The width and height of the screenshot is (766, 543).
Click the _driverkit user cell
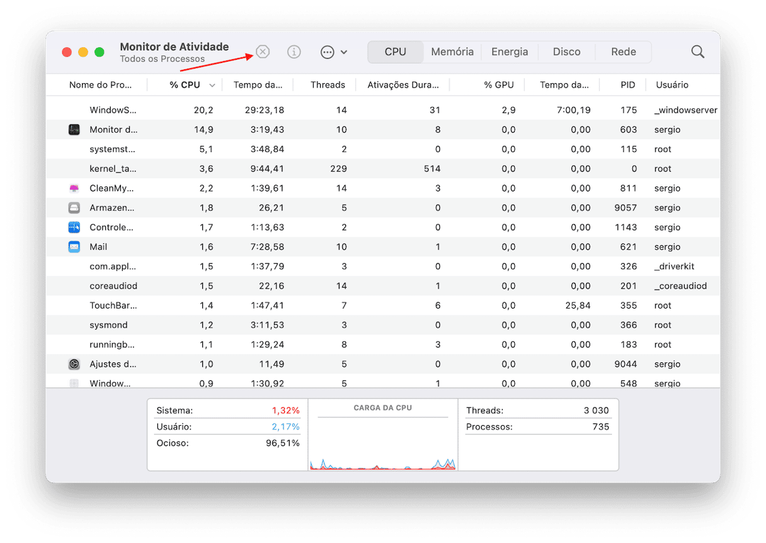[674, 266]
